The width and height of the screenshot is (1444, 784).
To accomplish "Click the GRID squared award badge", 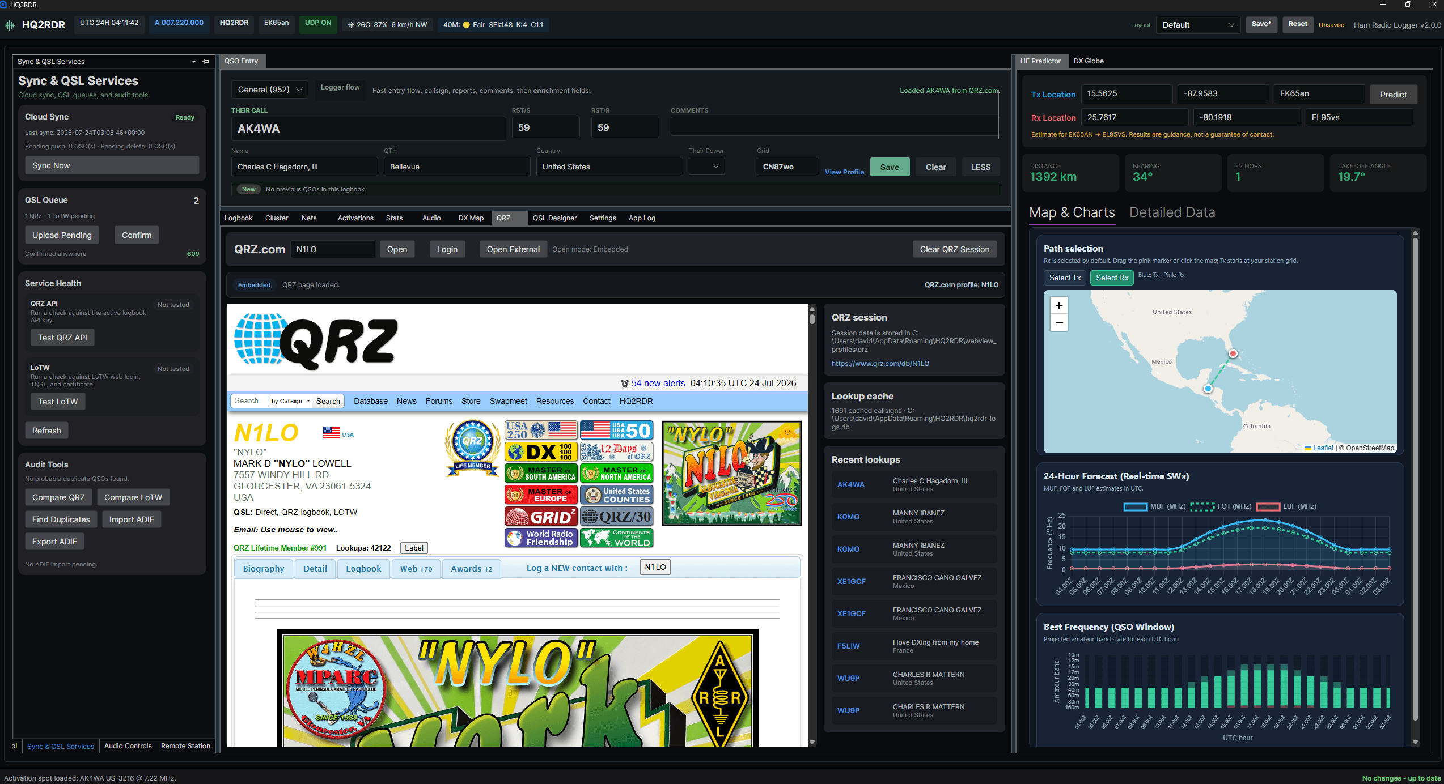I will 541,516.
